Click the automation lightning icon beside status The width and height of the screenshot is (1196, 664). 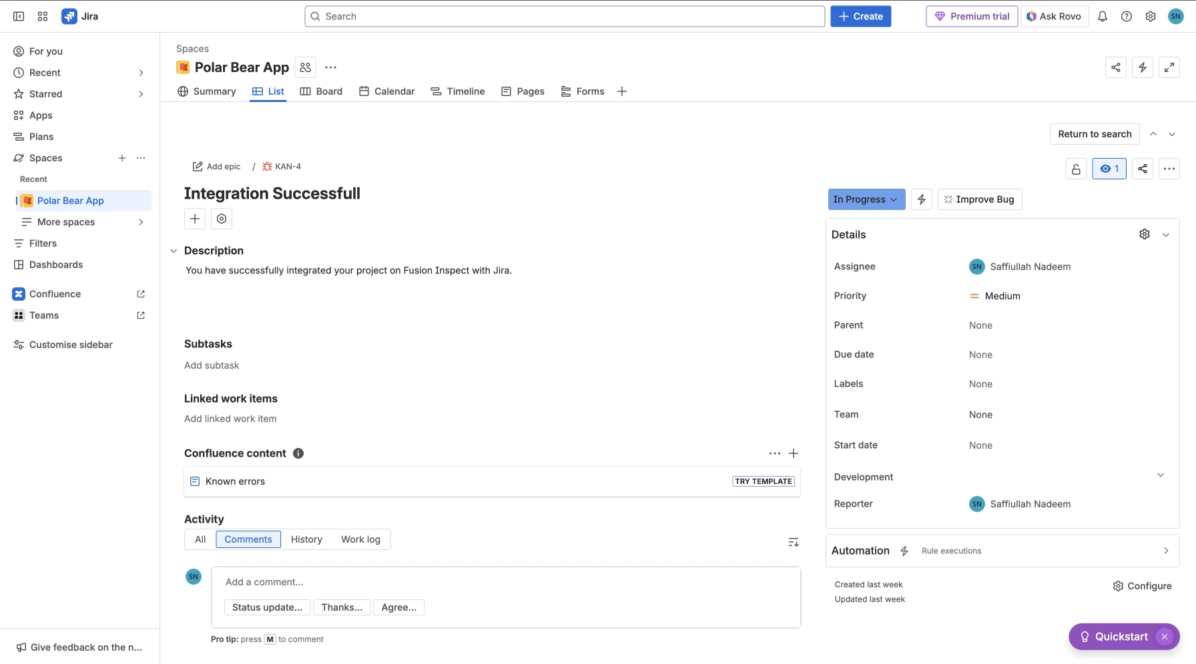pos(922,199)
